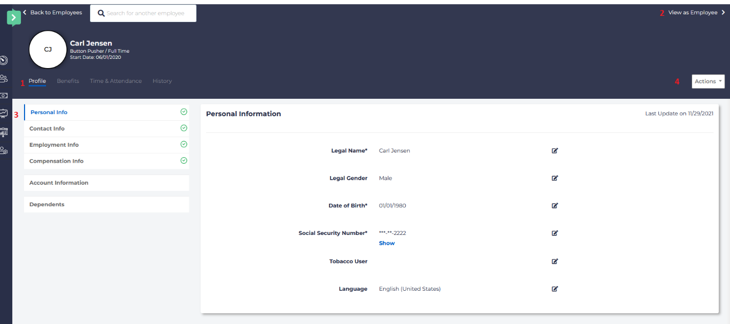Open the Actions dropdown menu
This screenshot has width=730, height=324.
tap(707, 81)
